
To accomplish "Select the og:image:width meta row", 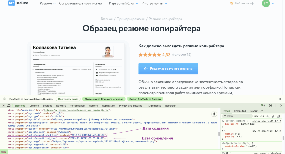I will pyautogui.click(x=38, y=145).
